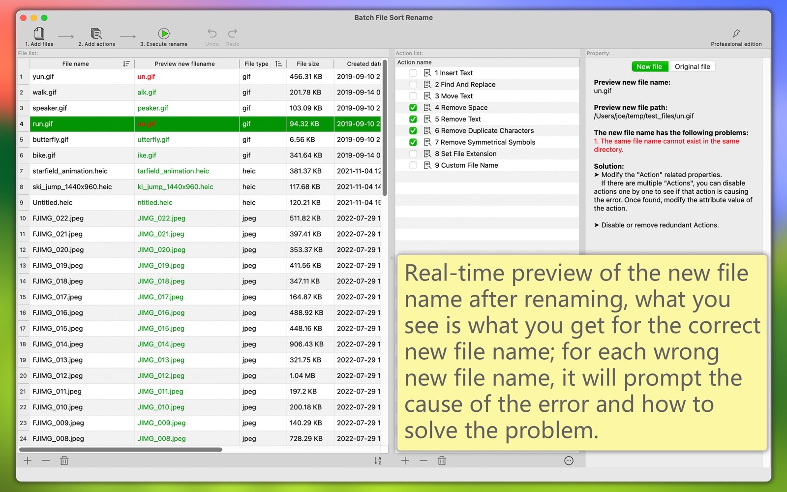Open the Add actions toolbar icon
This screenshot has width=787, height=492.
click(96, 33)
